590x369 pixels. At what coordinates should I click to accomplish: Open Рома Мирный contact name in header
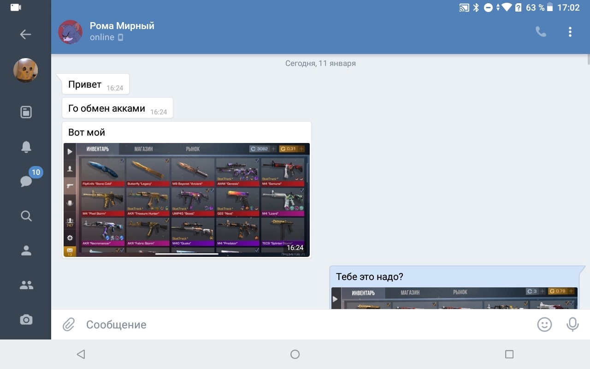click(x=122, y=26)
